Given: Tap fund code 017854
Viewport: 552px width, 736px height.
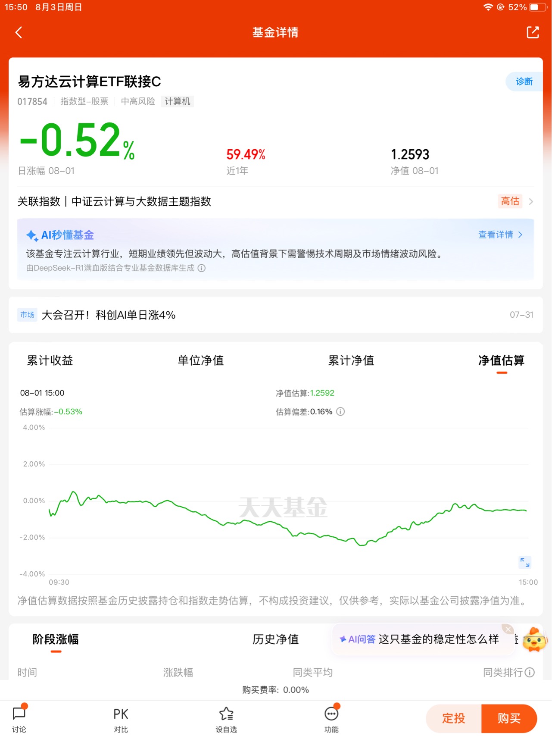Looking at the screenshot, I should tap(32, 102).
